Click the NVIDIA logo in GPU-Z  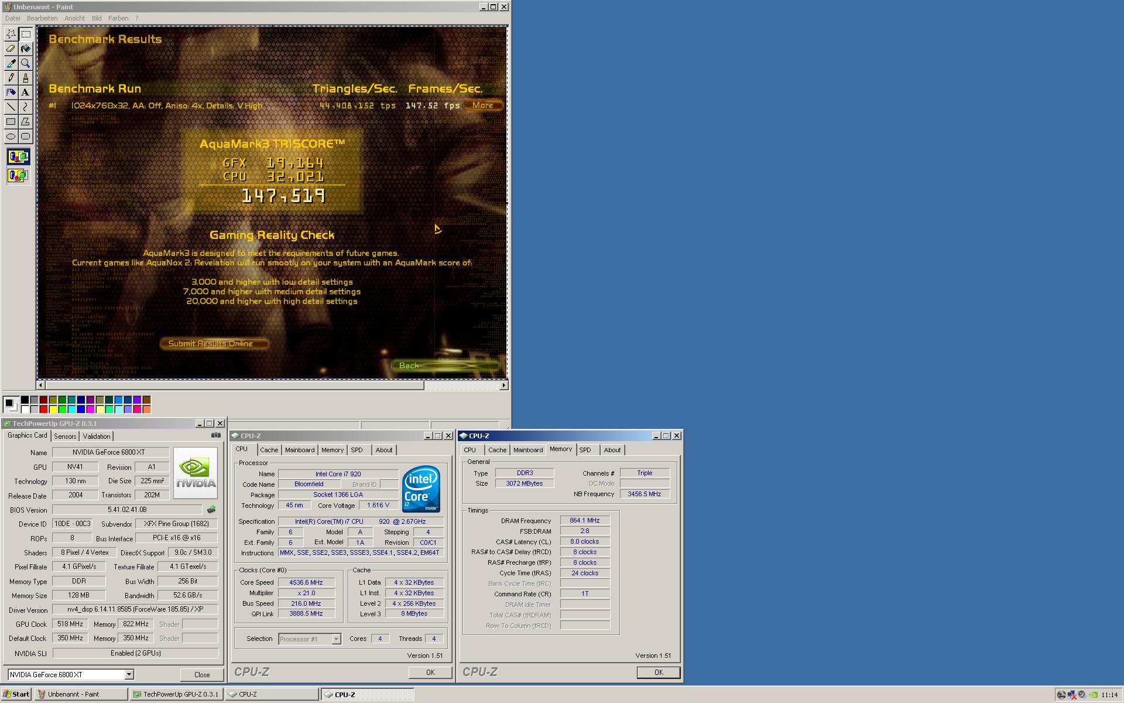196,473
